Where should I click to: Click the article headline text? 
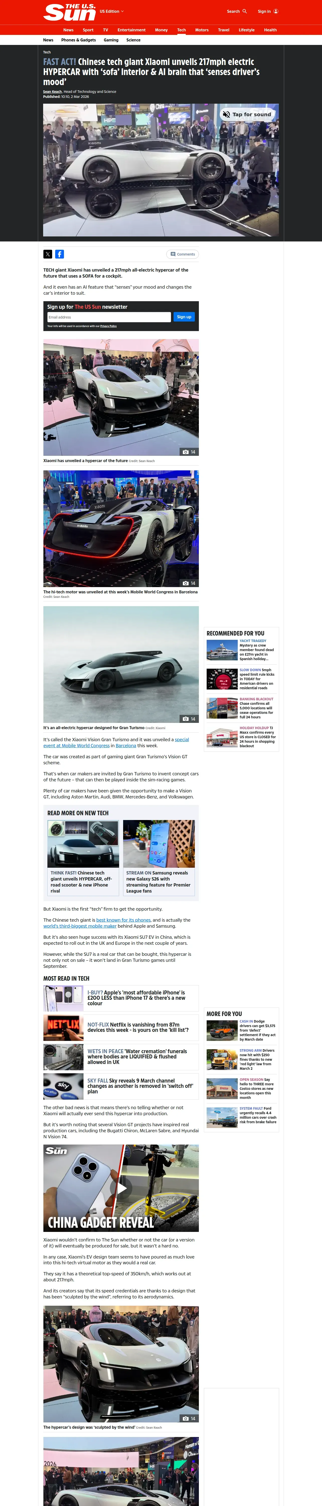(x=151, y=71)
